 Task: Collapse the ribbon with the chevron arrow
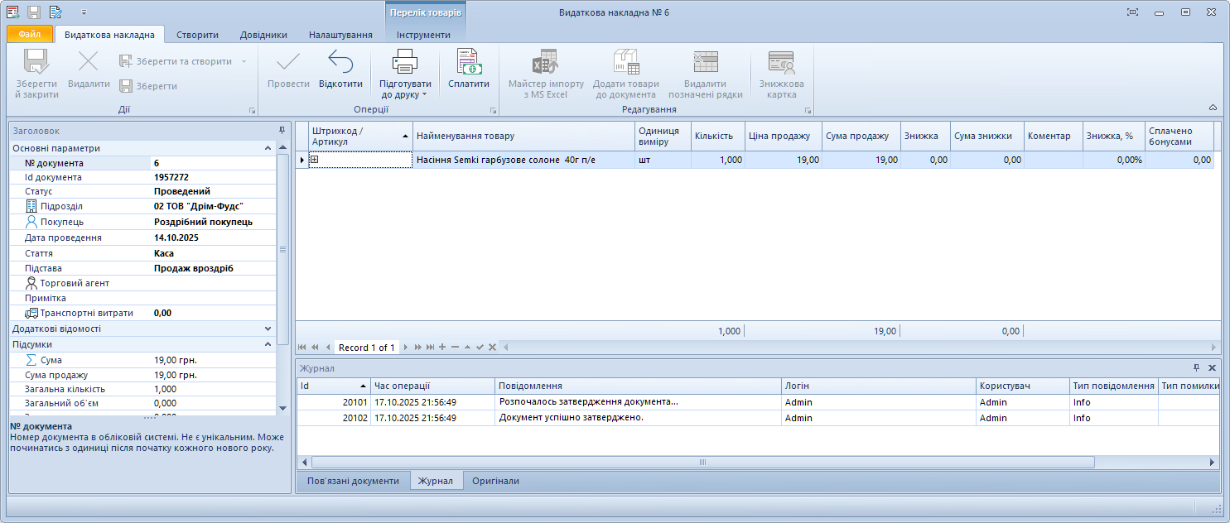1213,108
